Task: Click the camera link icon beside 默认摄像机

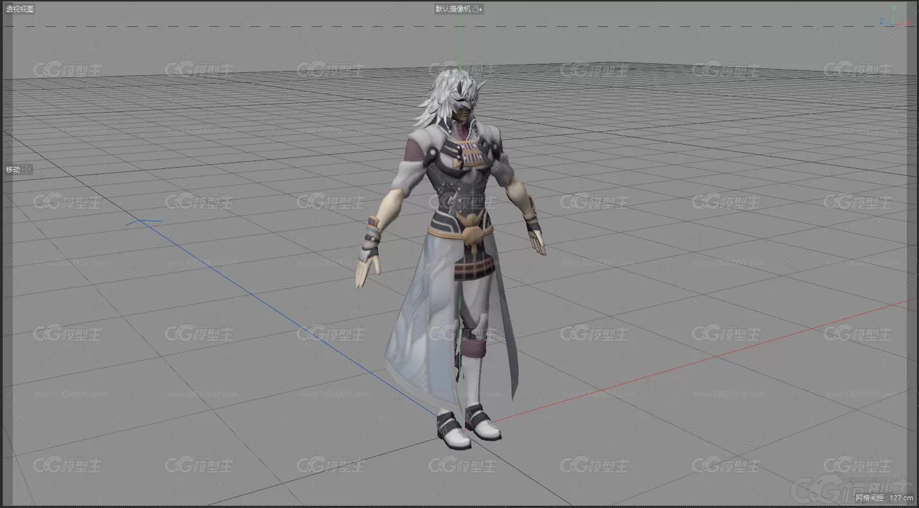Action: pos(477,9)
